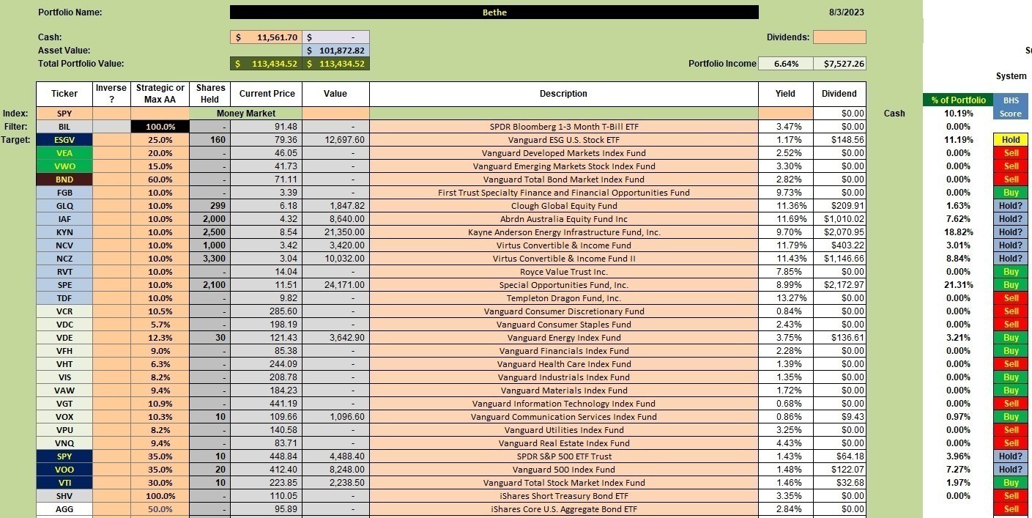The height and width of the screenshot is (518, 1032).
Task: Click the TDF yield 13.27% cell
Action: [x=786, y=298]
